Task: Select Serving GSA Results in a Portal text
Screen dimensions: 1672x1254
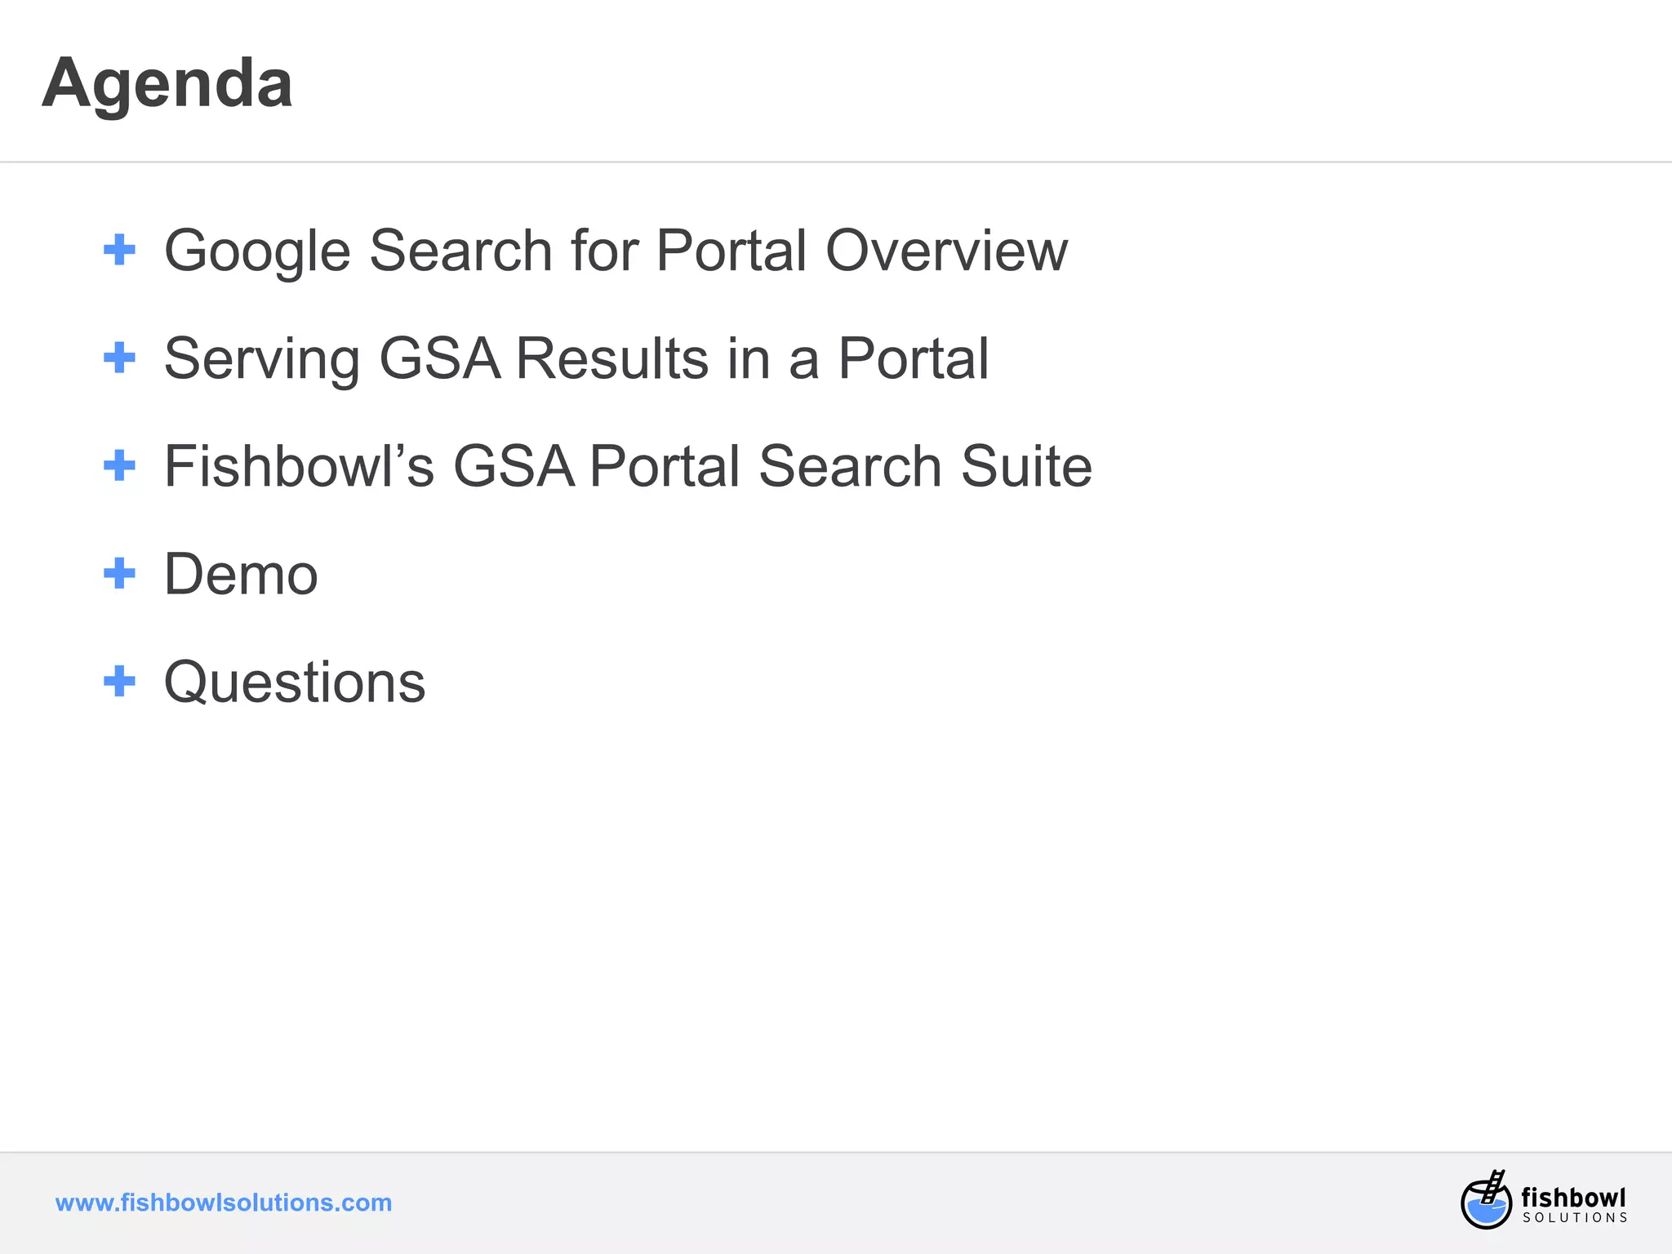Action: click(576, 358)
